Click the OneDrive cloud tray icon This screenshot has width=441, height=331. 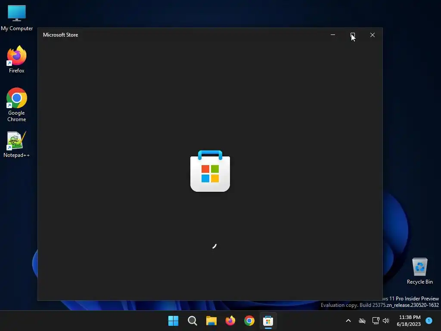[x=362, y=321]
